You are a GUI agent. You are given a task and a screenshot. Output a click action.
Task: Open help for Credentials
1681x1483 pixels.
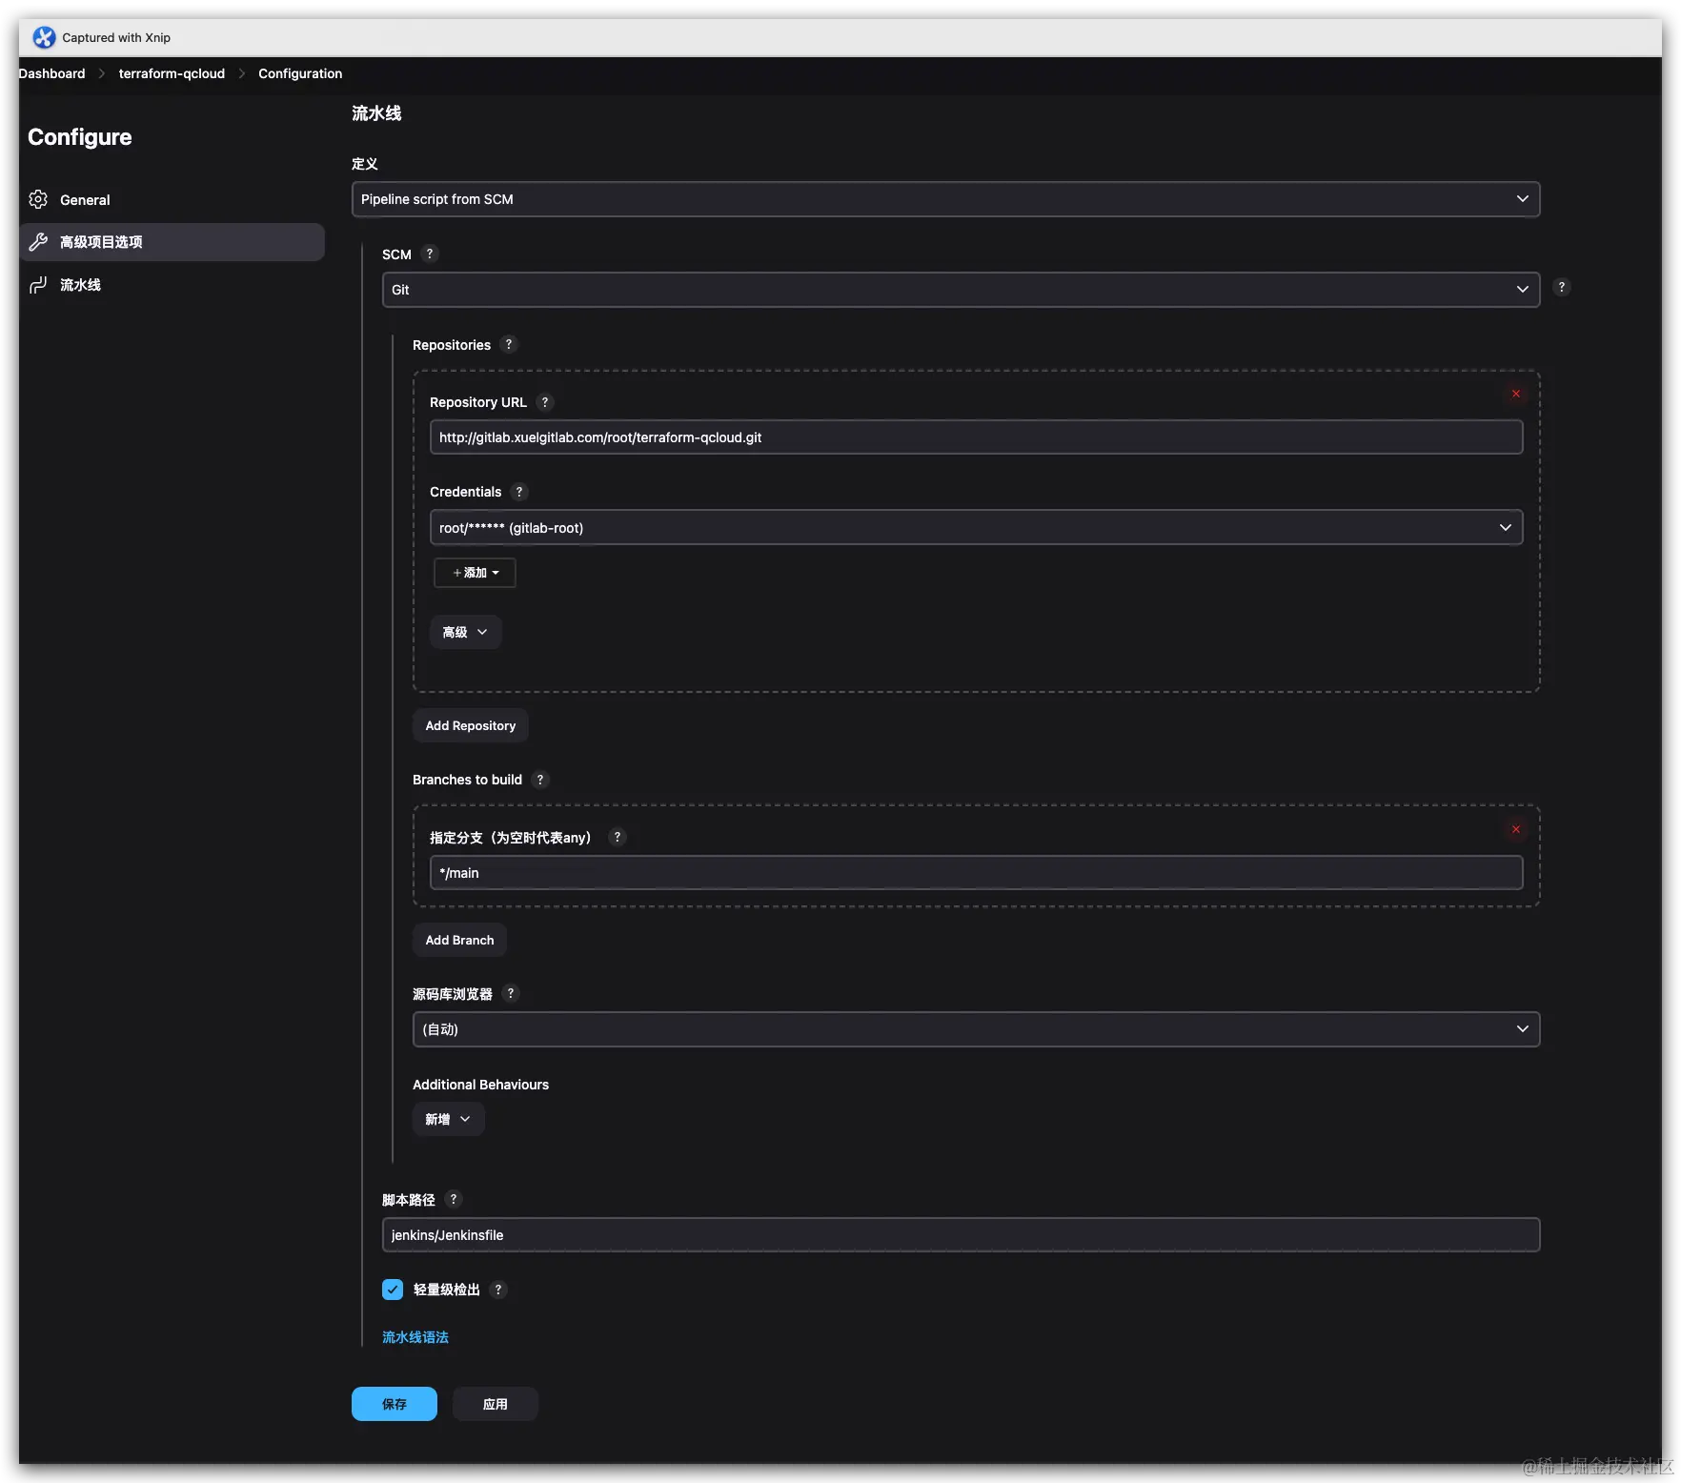coord(519,492)
